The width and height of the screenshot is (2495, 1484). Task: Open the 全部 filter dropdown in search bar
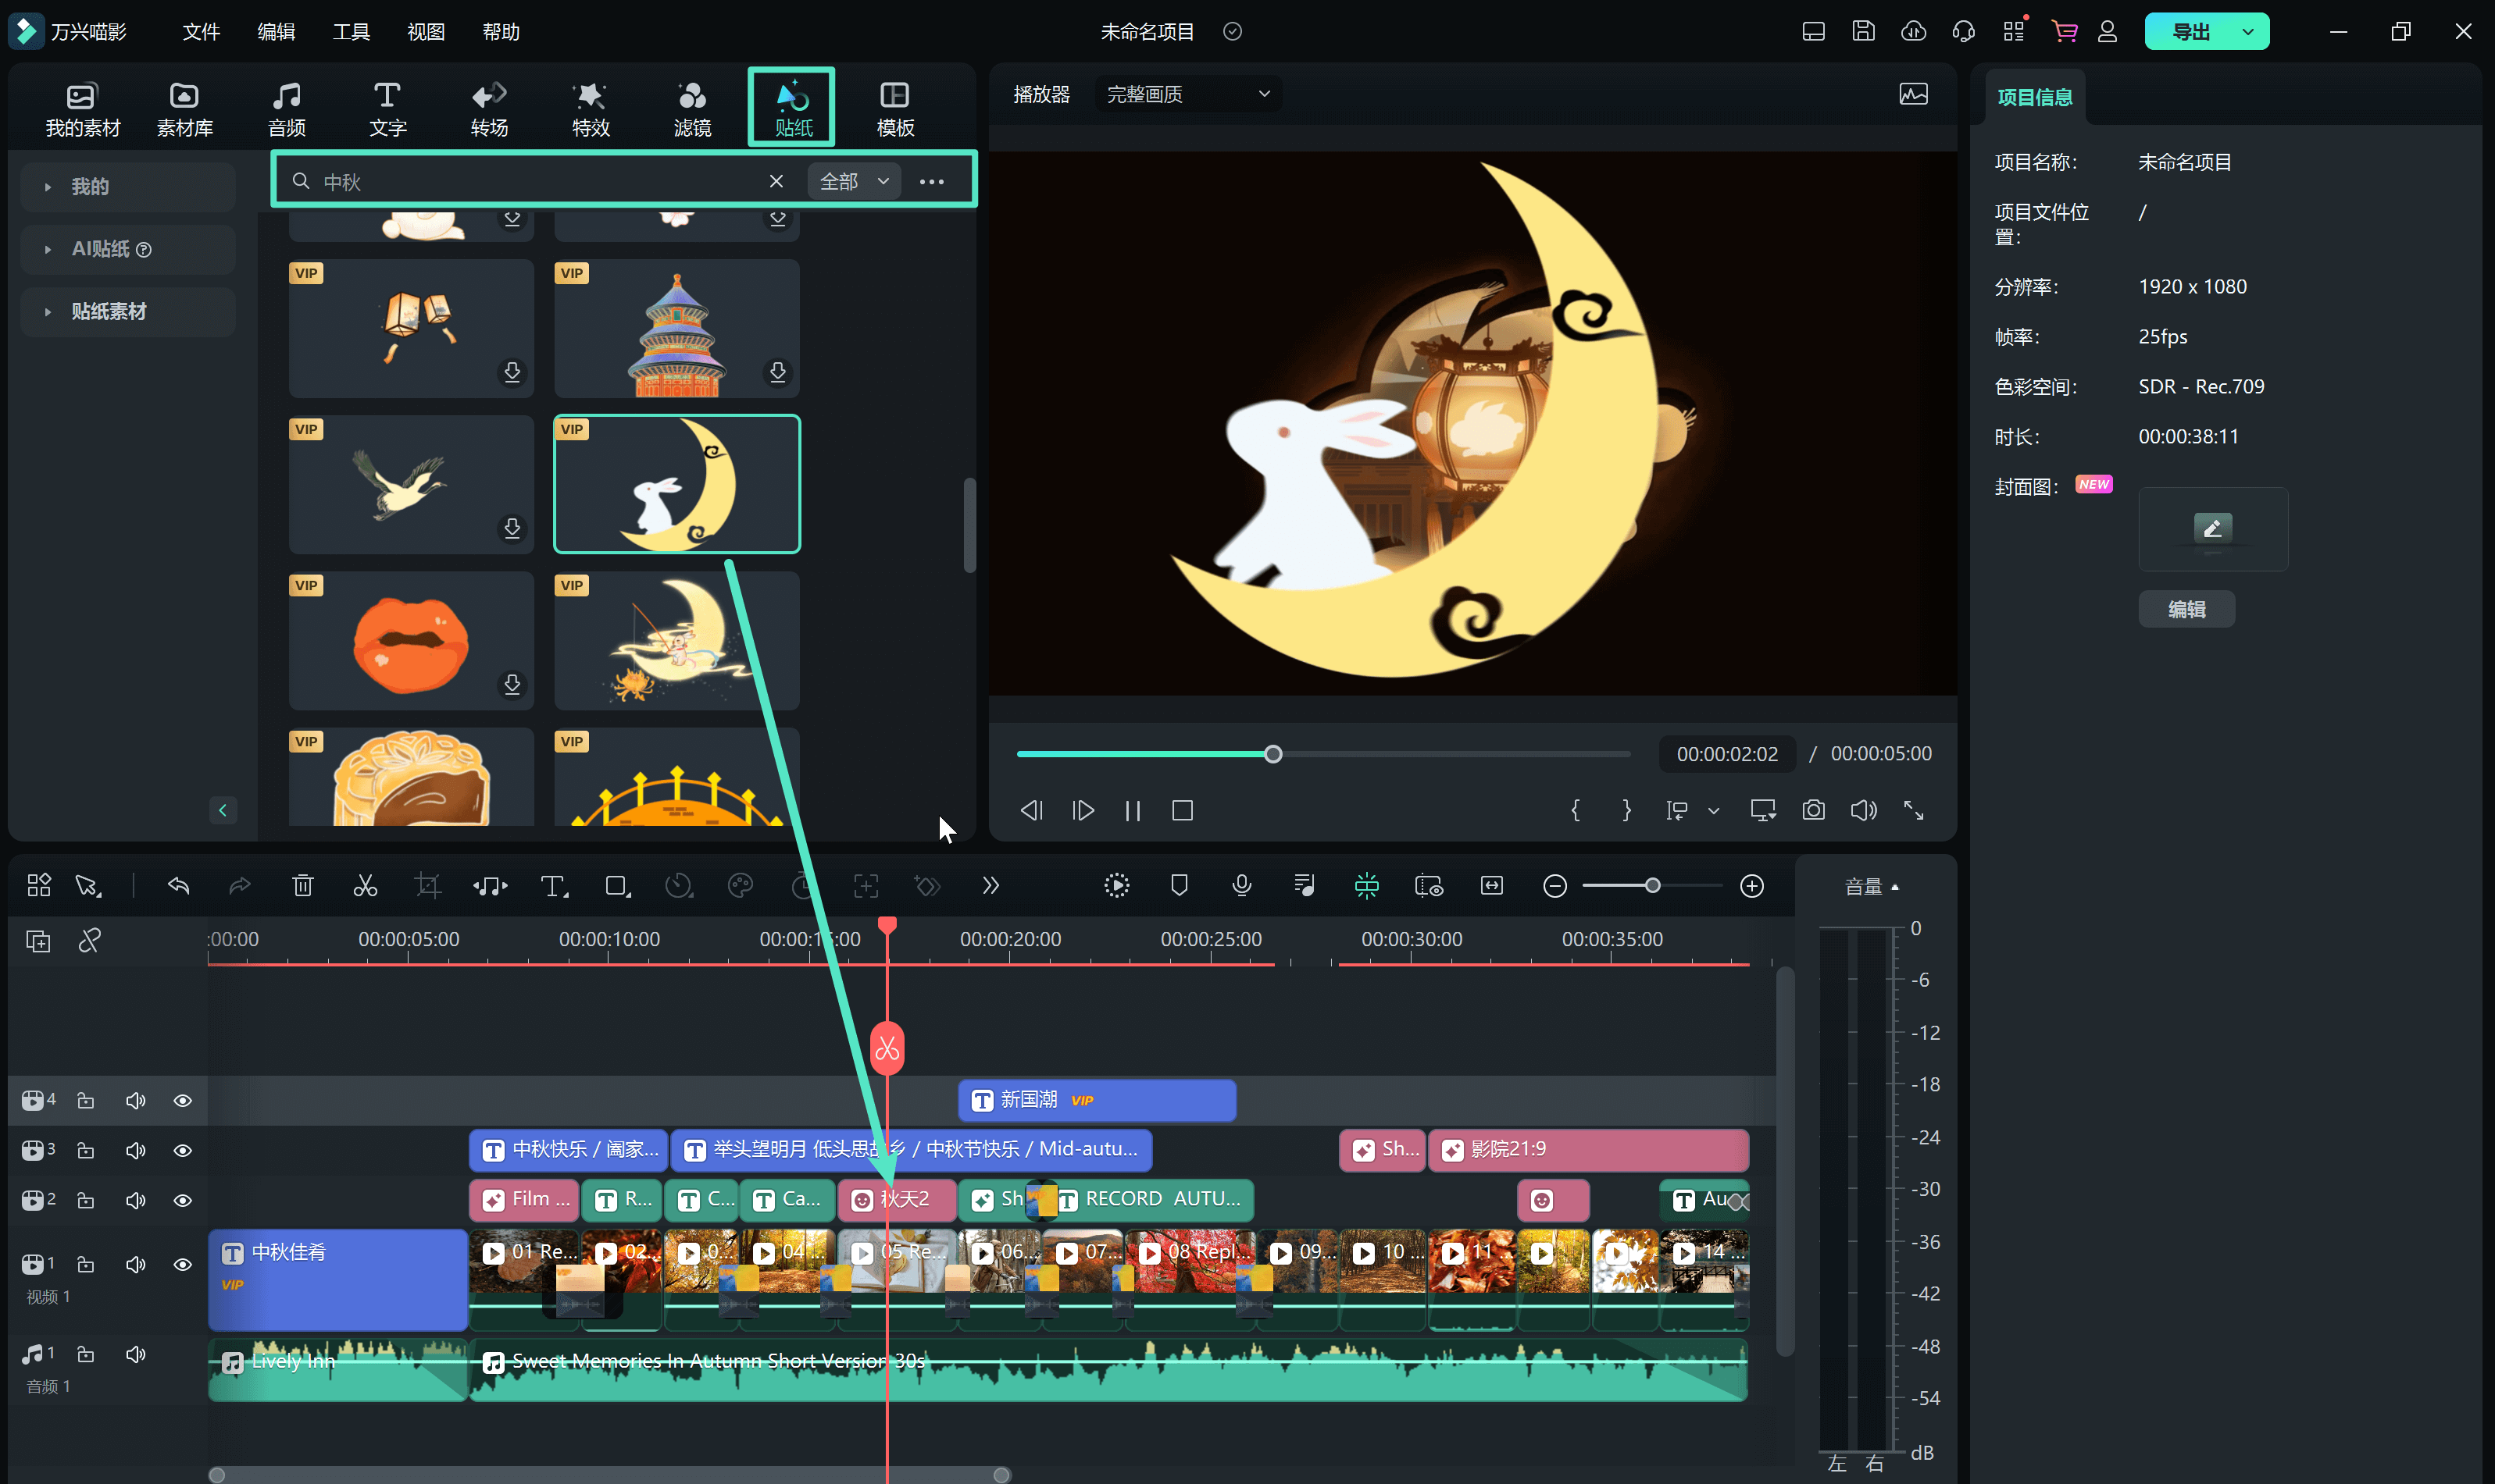853,181
